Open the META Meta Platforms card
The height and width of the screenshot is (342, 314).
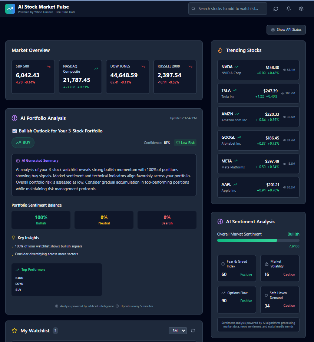click(x=258, y=164)
